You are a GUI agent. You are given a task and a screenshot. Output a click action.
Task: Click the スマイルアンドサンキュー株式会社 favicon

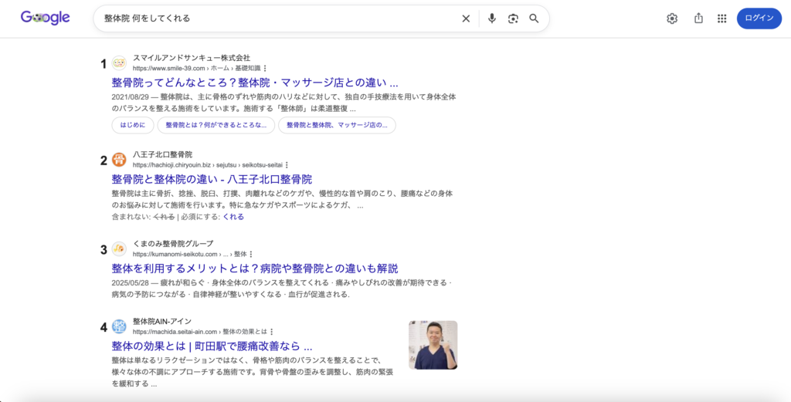pyautogui.click(x=119, y=63)
